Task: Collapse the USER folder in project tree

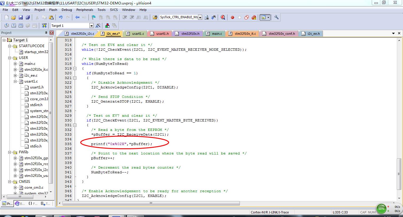Action: click(10, 58)
